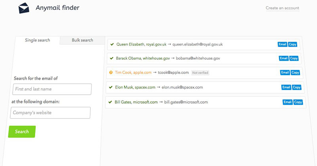Screen dimensions: 317x166
Task: Open the Create an account link
Action: [x=282, y=8]
